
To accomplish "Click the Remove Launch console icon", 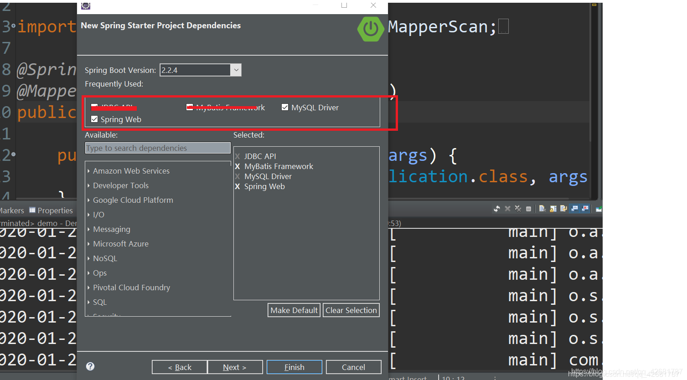I will tap(507, 209).
